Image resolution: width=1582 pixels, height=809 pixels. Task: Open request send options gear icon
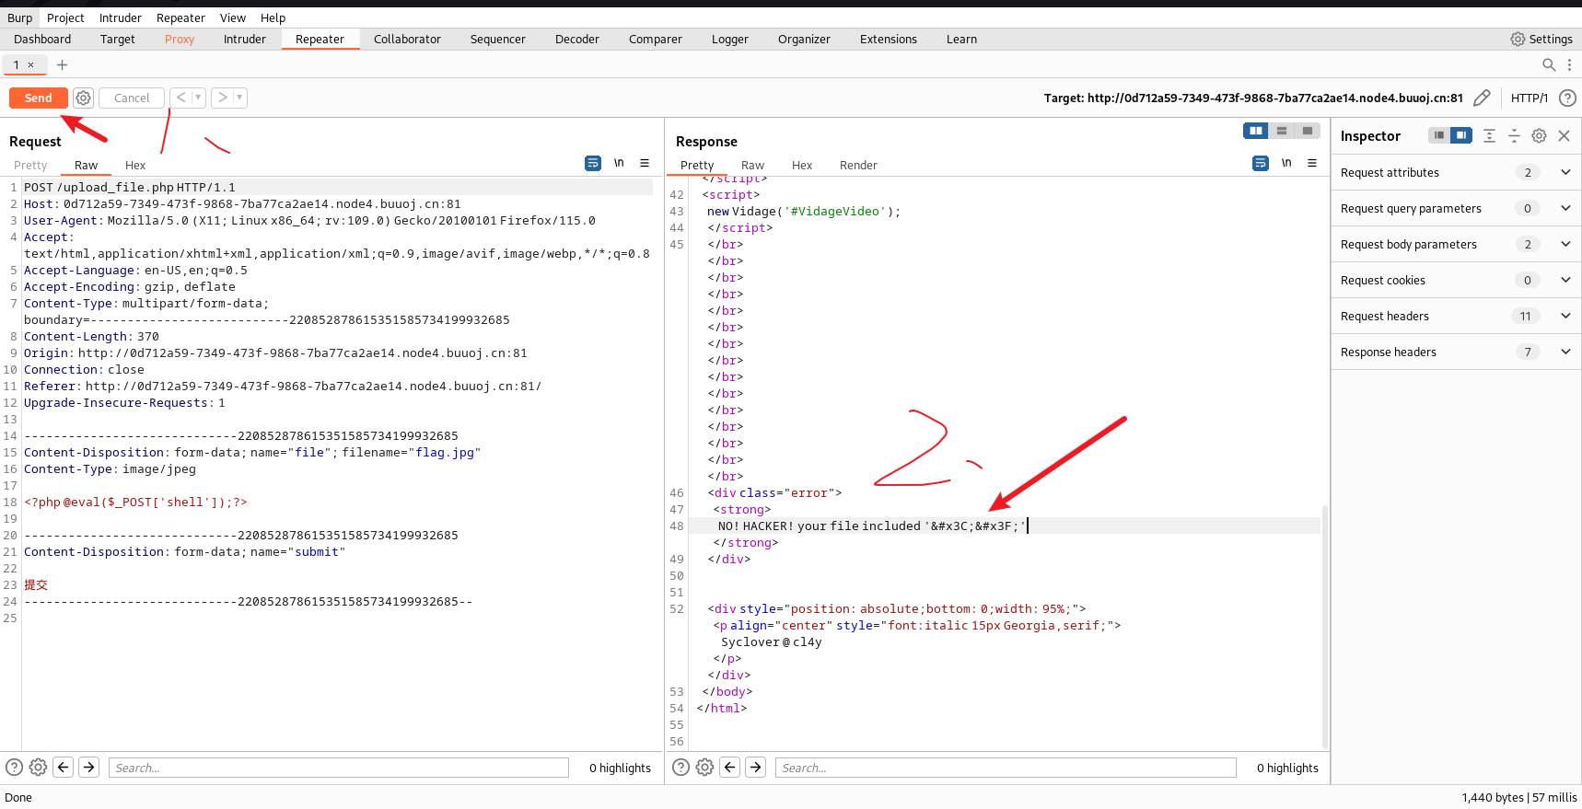[83, 98]
